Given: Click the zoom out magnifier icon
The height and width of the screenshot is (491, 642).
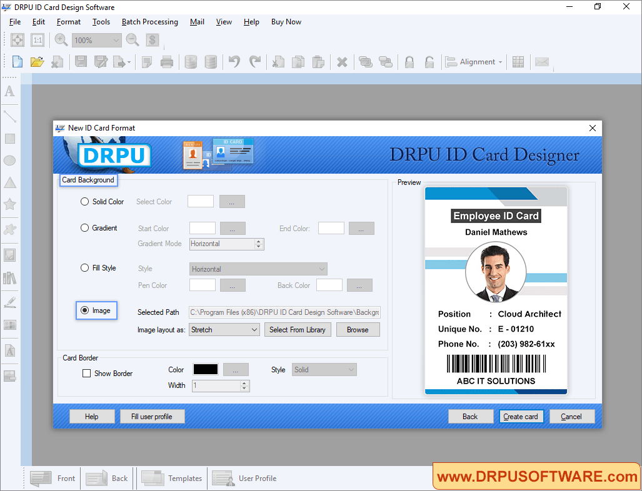Looking at the screenshot, I should (133, 40).
